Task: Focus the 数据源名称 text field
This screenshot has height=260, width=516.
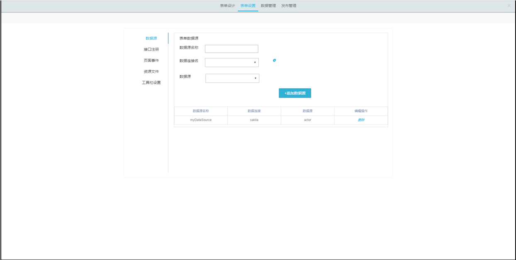Action: point(231,49)
